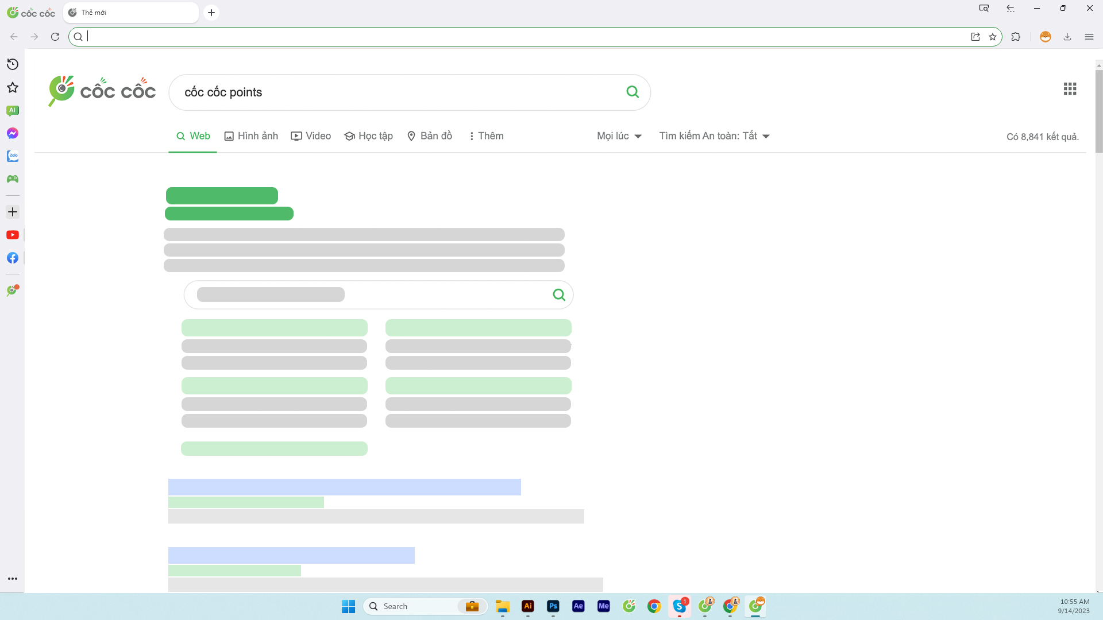
Task: Switch to the Video tab
Action: click(x=311, y=136)
